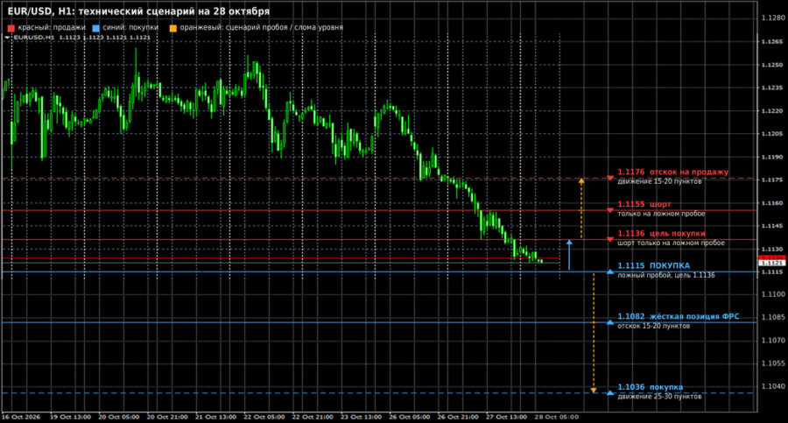Image resolution: width=788 pixels, height=423 pixels.
Task: Click the orange dashed downward breakout arrow
Action: (594, 333)
